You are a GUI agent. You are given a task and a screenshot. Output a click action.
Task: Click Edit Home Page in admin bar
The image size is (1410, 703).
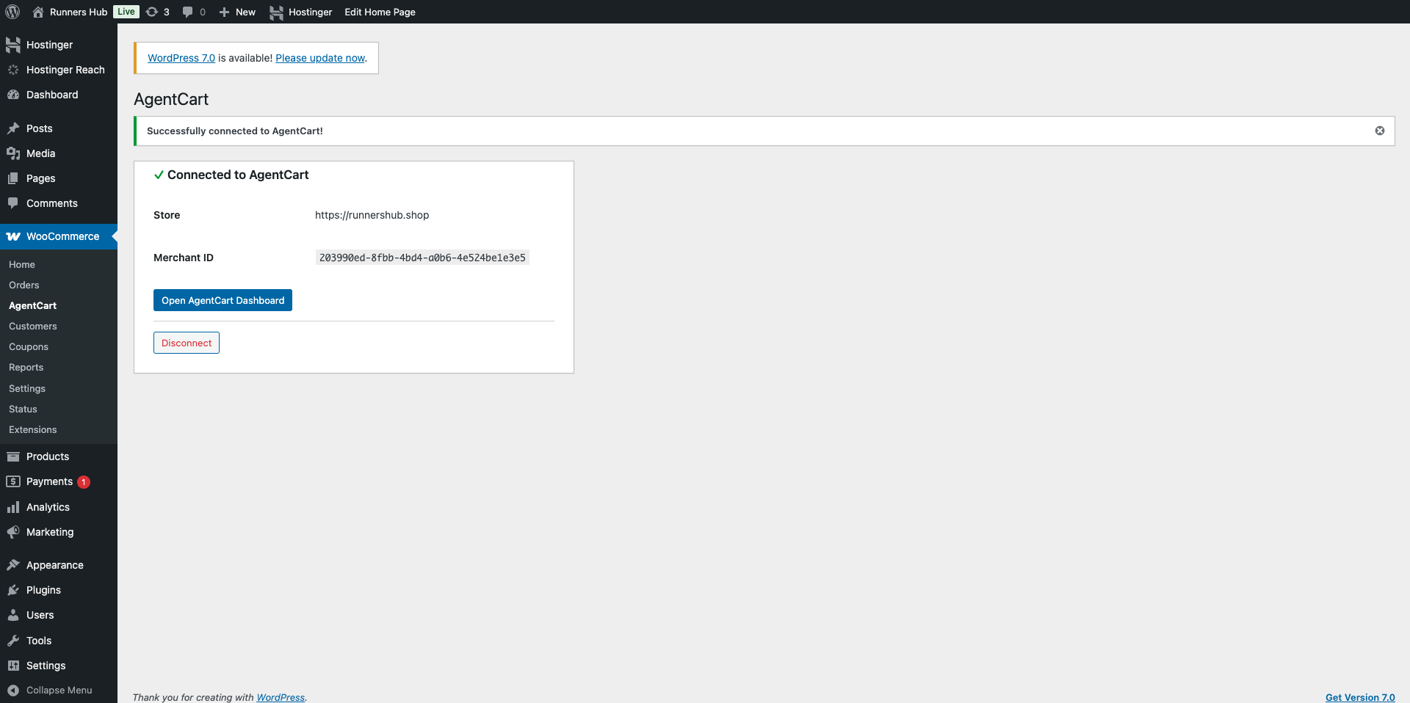[x=380, y=12]
